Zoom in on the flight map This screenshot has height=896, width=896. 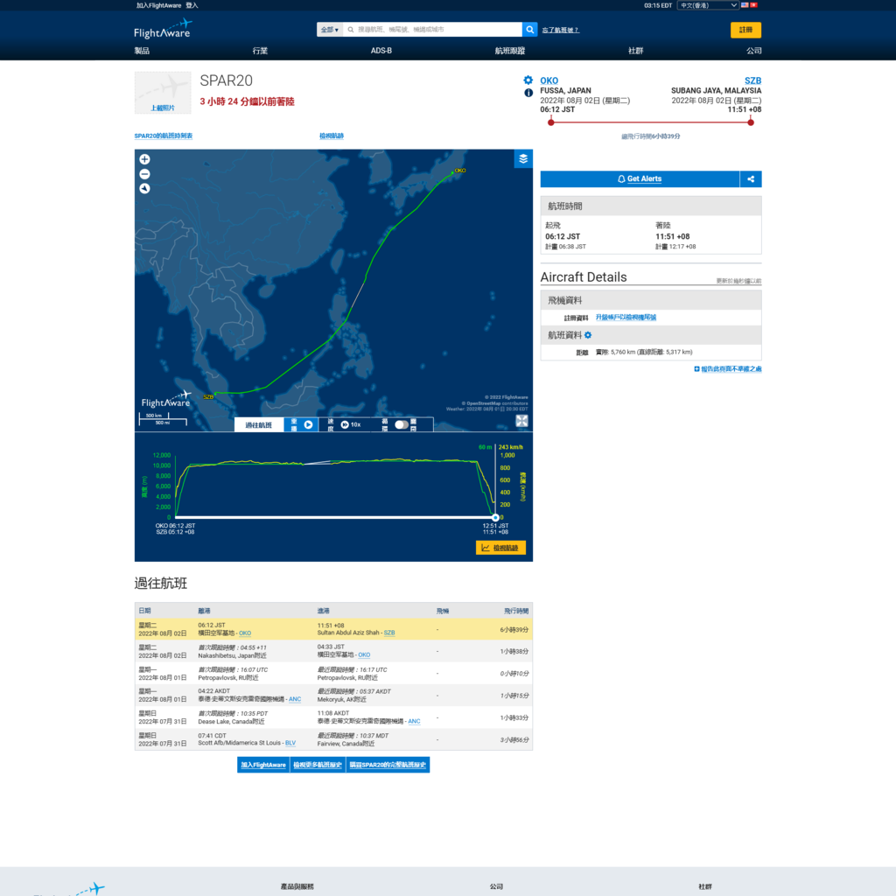click(x=144, y=159)
